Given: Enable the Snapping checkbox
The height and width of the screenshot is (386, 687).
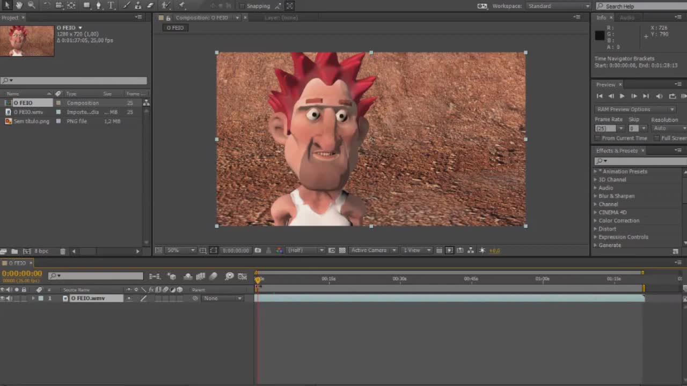Looking at the screenshot, I should 242,6.
